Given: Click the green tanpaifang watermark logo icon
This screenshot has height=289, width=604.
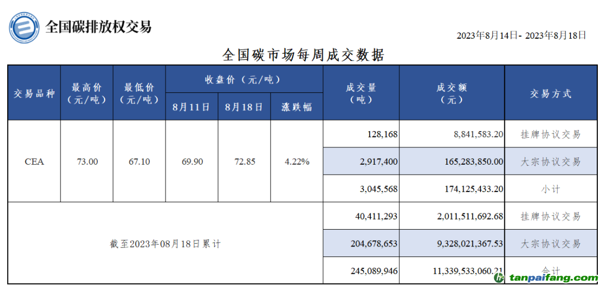Looking at the screenshot, I should click(498, 278).
